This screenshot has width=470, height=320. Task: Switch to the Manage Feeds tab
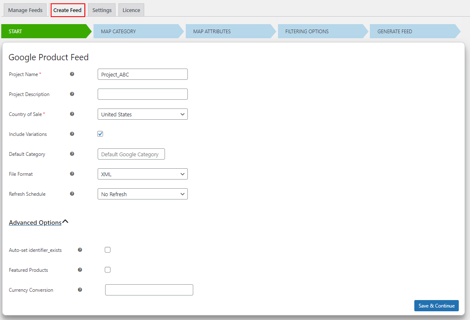pyautogui.click(x=25, y=10)
